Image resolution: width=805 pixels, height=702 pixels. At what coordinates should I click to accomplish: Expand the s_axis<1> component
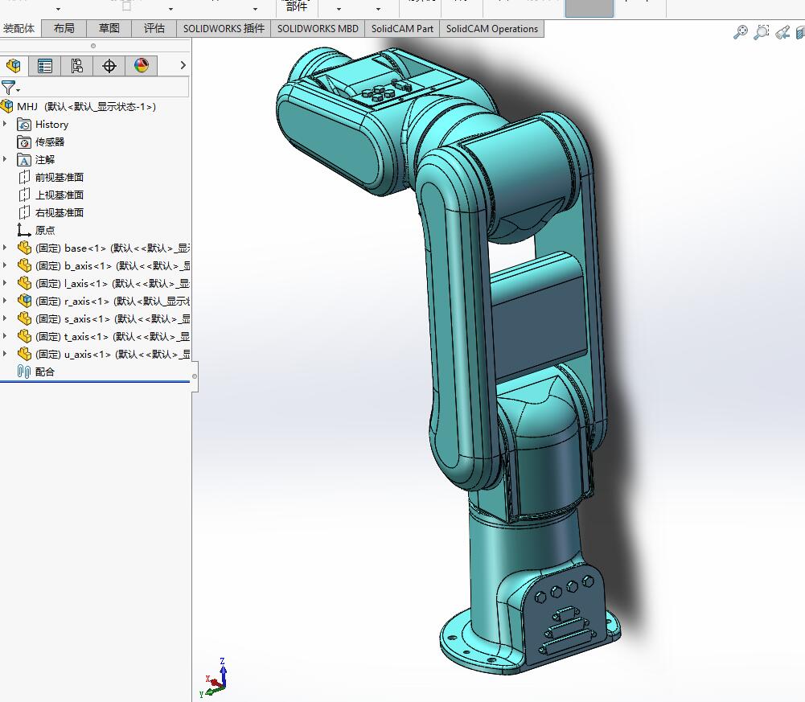[x=5, y=318]
